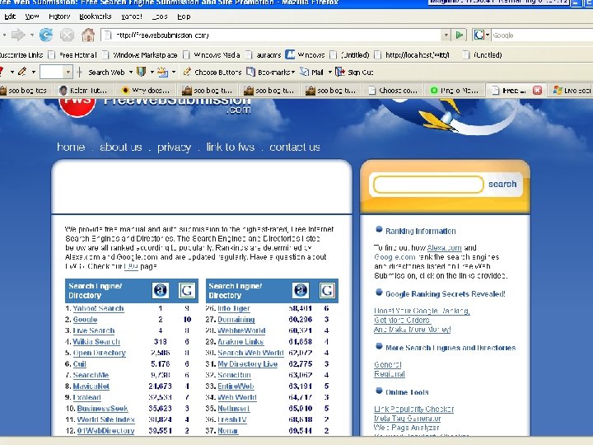Open the Meta Tag Generator link
Viewport: 593px width, 445px height.
408,418
